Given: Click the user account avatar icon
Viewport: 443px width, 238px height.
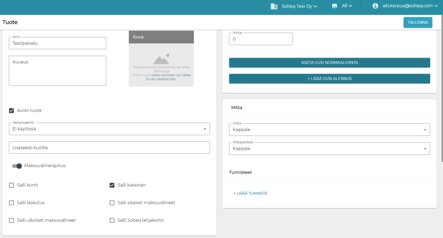Looking at the screenshot, I should pyautogui.click(x=376, y=6).
